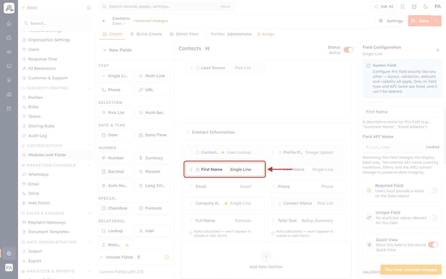Switch to the Quick Create tab
Screen dimensions: 446x279
(x=146, y=34)
